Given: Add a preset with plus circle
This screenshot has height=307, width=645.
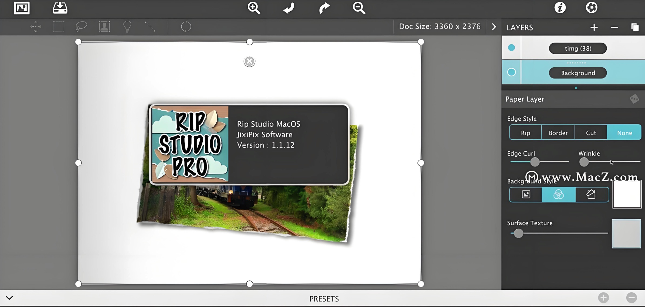Looking at the screenshot, I should pyautogui.click(x=603, y=298).
